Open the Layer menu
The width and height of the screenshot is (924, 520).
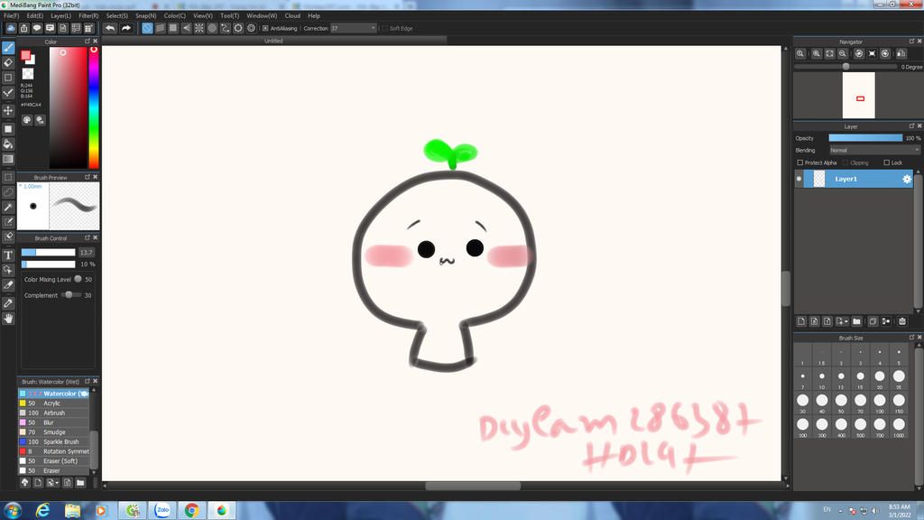click(60, 16)
